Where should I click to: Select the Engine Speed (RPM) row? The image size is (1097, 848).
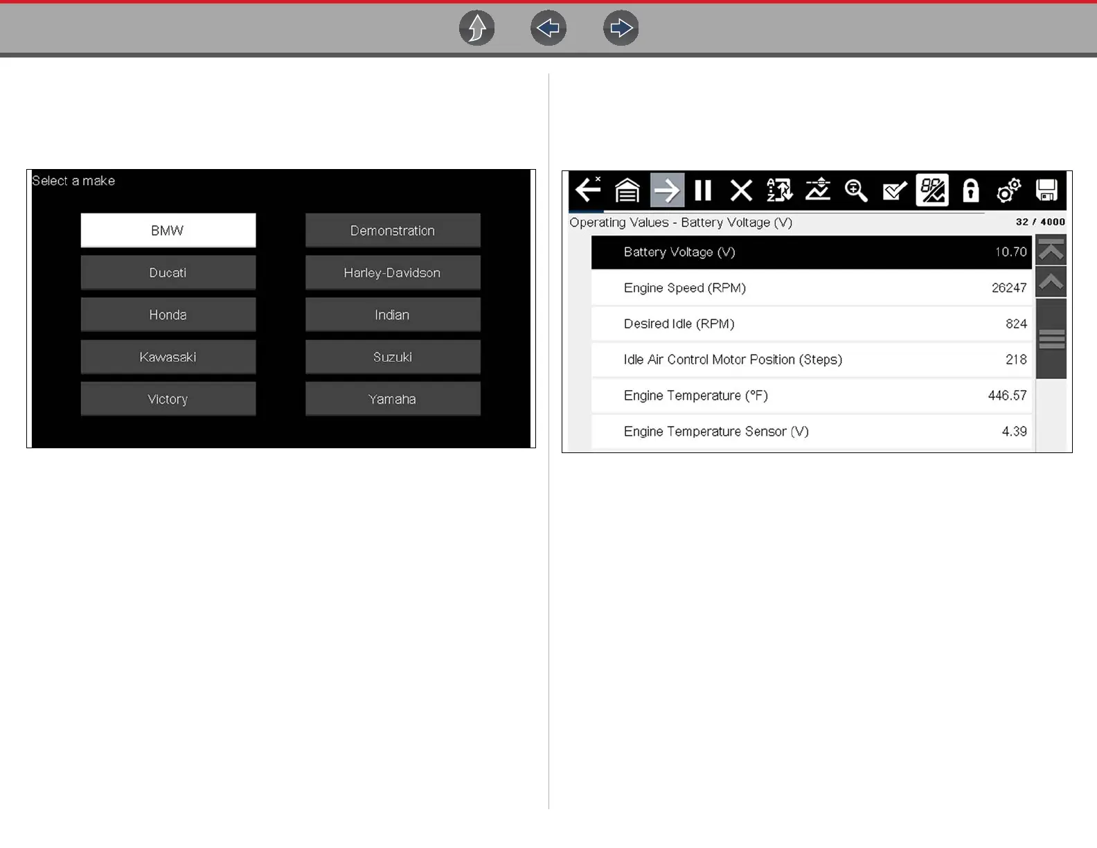pyautogui.click(x=812, y=288)
